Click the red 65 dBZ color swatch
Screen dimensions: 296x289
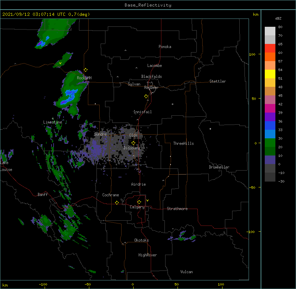[x=270, y=48]
